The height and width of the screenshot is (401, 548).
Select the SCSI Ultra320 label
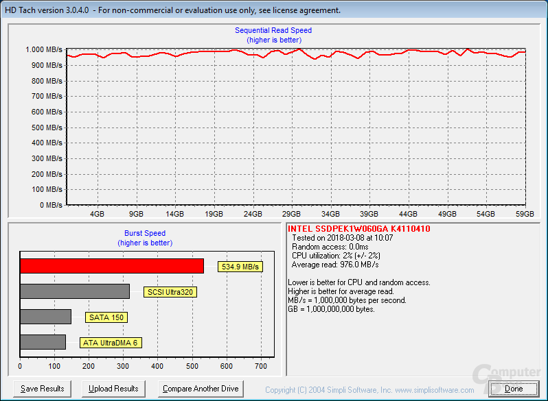pyautogui.click(x=170, y=292)
